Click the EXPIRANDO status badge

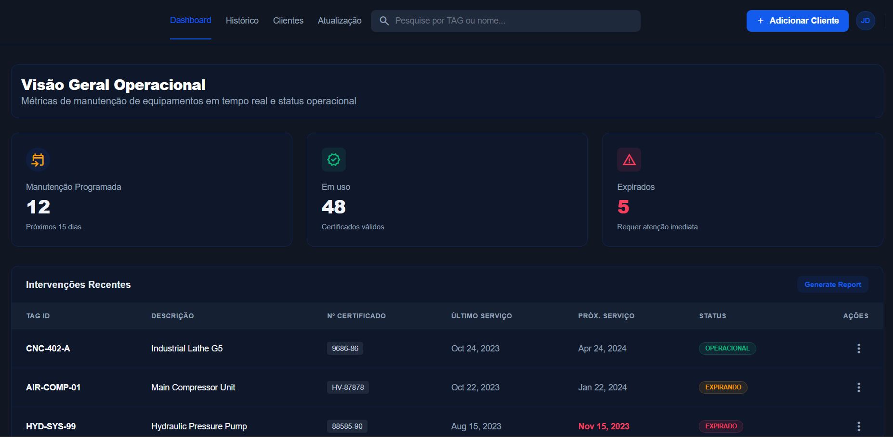723,387
